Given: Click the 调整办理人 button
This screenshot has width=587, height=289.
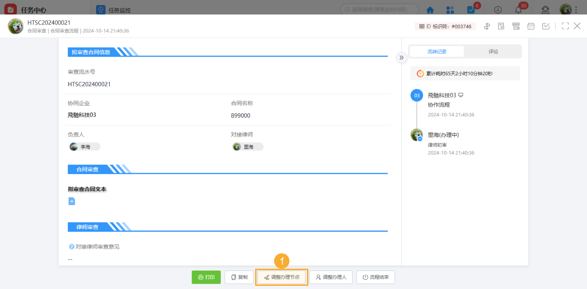Looking at the screenshot, I should (331, 277).
